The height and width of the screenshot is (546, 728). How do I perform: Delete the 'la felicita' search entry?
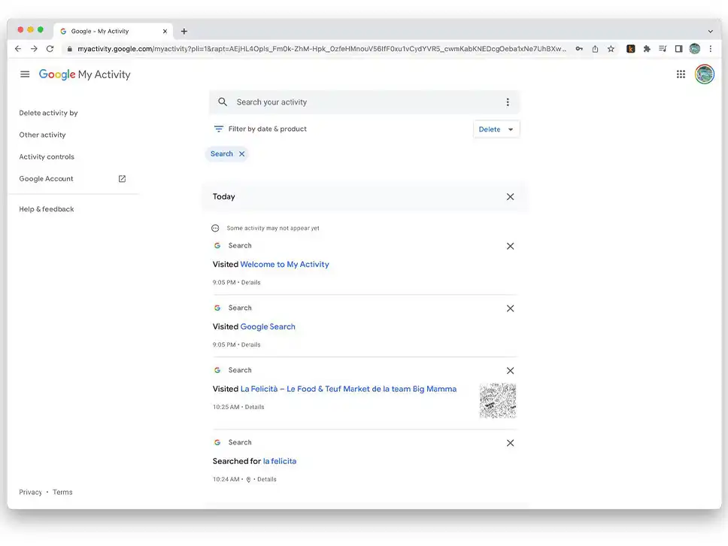click(510, 443)
